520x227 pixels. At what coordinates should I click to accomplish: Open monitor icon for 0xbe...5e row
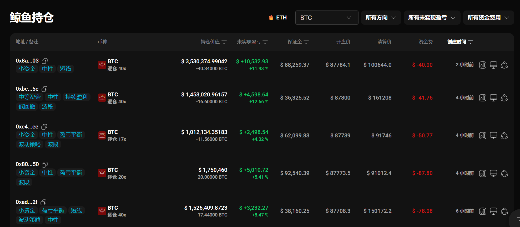coord(493,98)
